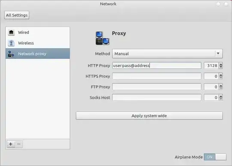The height and width of the screenshot is (166, 232).
Task: Focus the HTTP Proxy address field
Action: 157,65
